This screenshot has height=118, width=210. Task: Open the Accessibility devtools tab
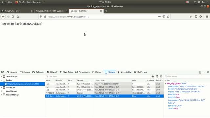click(x=124, y=72)
